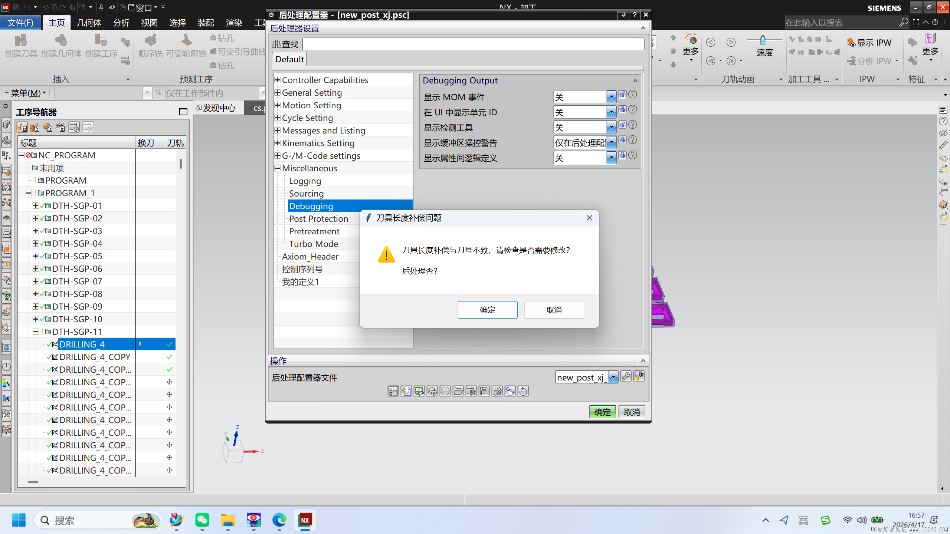950x534 pixels.
Task: Click the undo arrow icon in configurator toolbar
Action: pyautogui.click(x=523, y=391)
